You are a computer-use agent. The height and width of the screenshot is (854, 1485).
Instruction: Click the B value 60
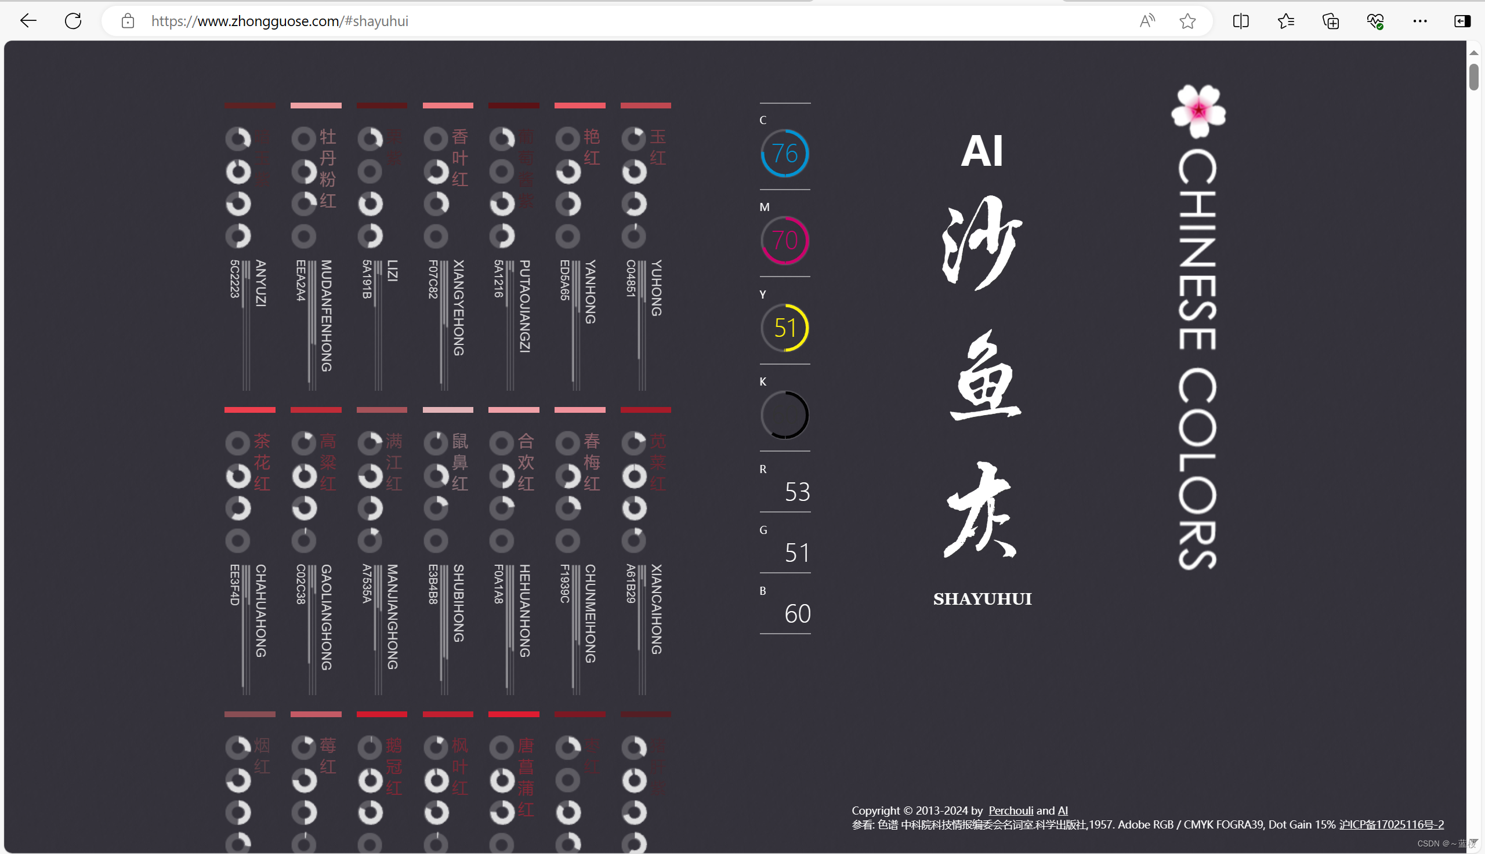[x=798, y=613]
